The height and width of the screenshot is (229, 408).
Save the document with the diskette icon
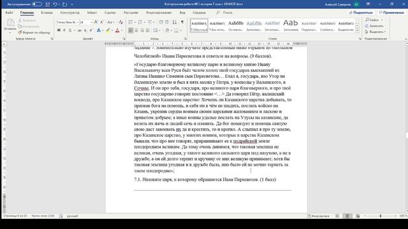[x=48, y=4]
